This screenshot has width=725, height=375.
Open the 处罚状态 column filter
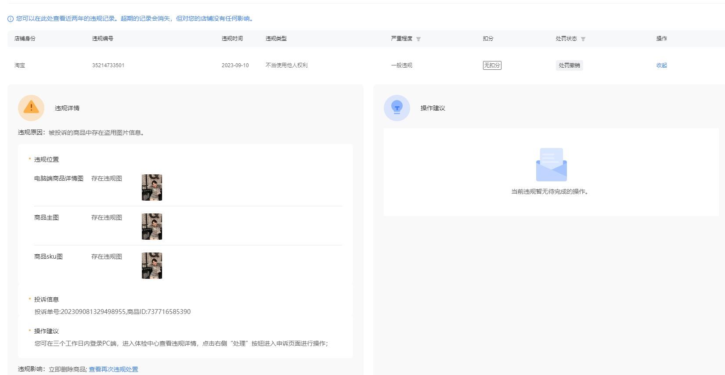583,39
